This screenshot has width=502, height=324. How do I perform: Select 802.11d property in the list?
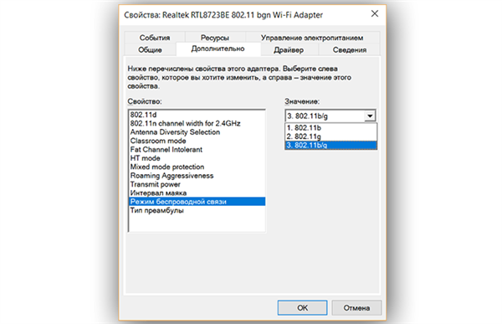pyautogui.click(x=197, y=115)
